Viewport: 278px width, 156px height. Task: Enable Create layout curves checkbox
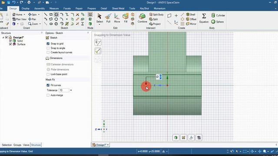pos(48,52)
